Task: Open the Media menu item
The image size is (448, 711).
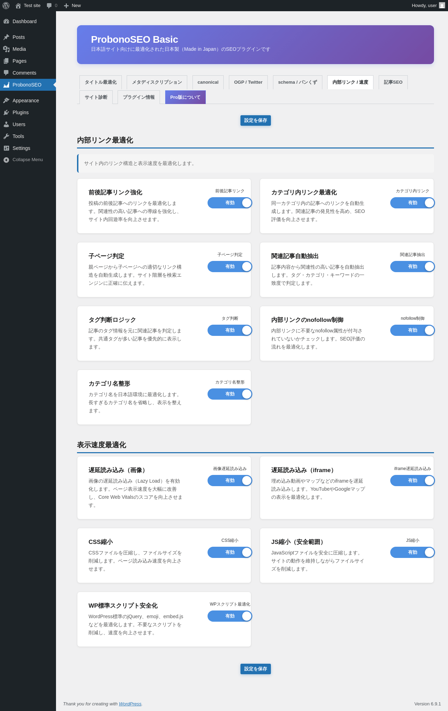Action: [28, 49]
